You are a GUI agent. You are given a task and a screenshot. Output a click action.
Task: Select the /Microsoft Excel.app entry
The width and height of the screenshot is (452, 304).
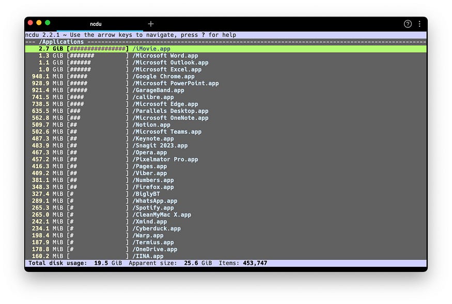(226, 70)
